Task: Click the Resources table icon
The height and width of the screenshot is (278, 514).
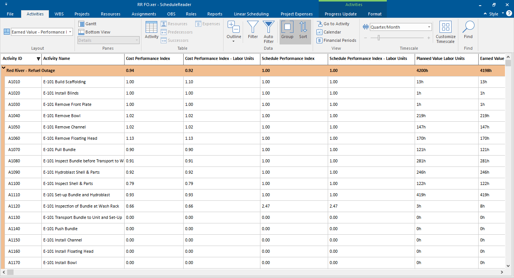Action: coord(164,24)
